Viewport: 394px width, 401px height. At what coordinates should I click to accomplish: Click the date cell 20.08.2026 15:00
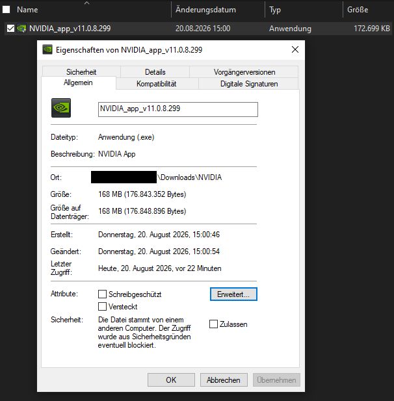[x=203, y=29]
